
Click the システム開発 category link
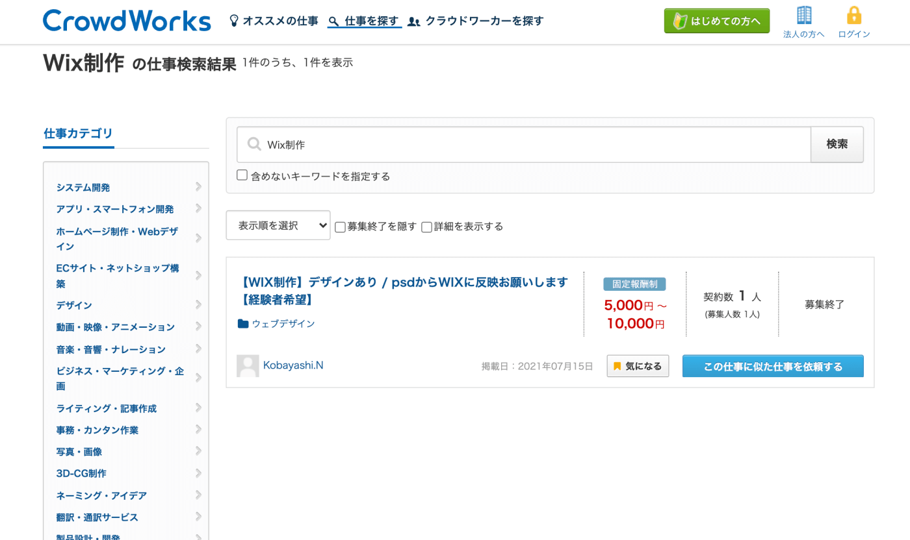click(x=83, y=187)
